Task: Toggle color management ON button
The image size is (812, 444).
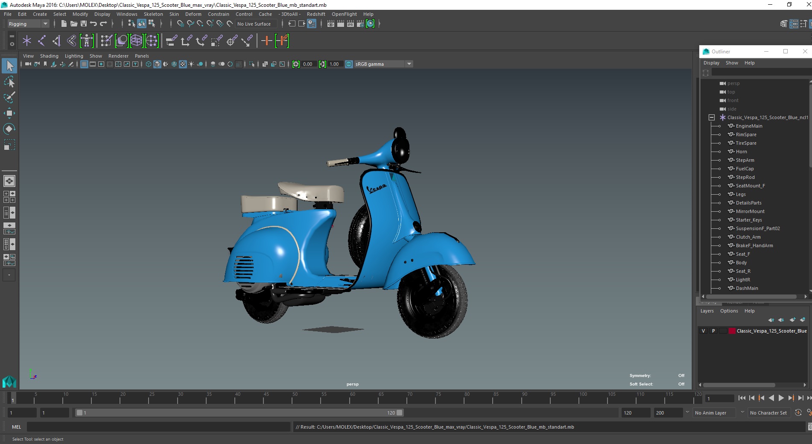Action: coord(349,64)
